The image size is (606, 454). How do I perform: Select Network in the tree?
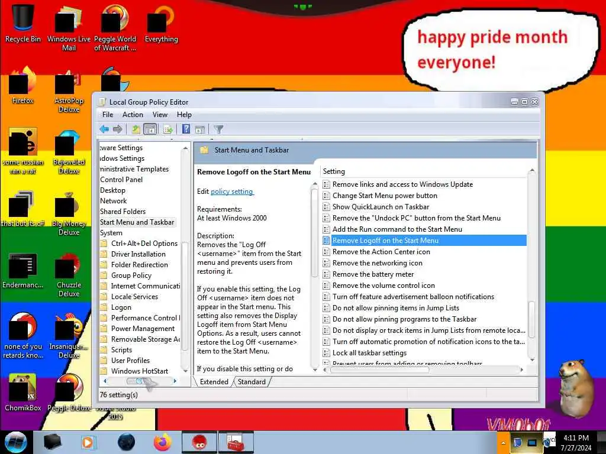pos(113,201)
